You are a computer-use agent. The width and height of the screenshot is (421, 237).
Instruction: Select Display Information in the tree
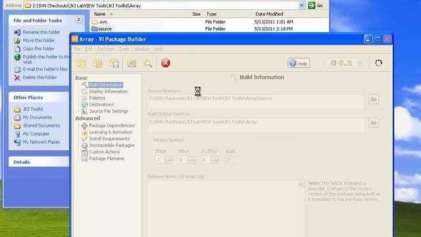tap(108, 92)
